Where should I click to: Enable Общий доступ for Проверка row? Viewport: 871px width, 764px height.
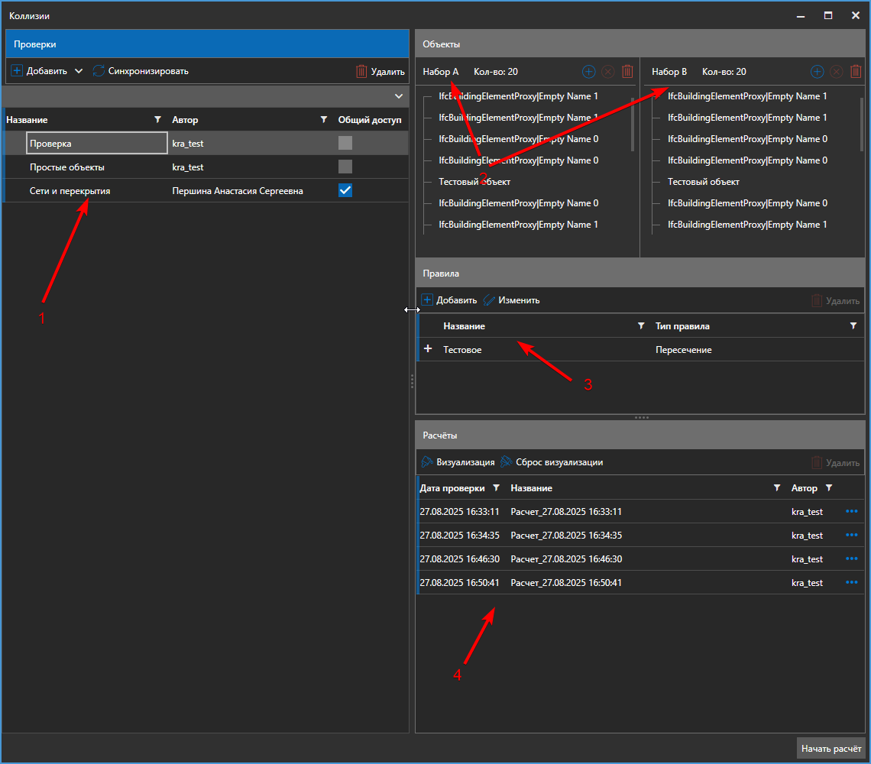(345, 143)
